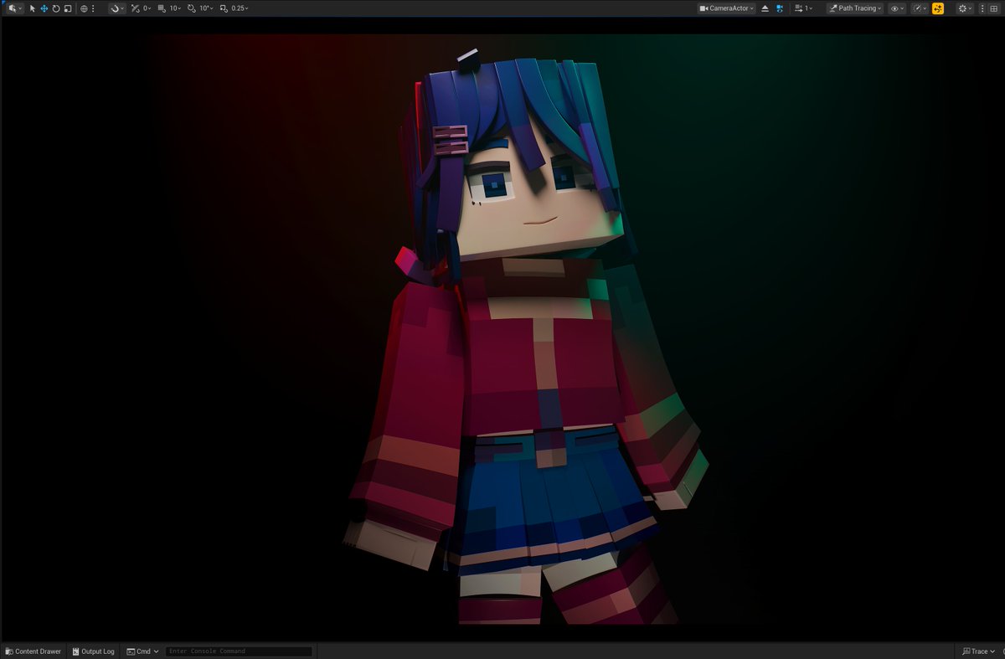Choose the Select (arrow) tool
The width and height of the screenshot is (1005, 659).
click(x=33, y=8)
